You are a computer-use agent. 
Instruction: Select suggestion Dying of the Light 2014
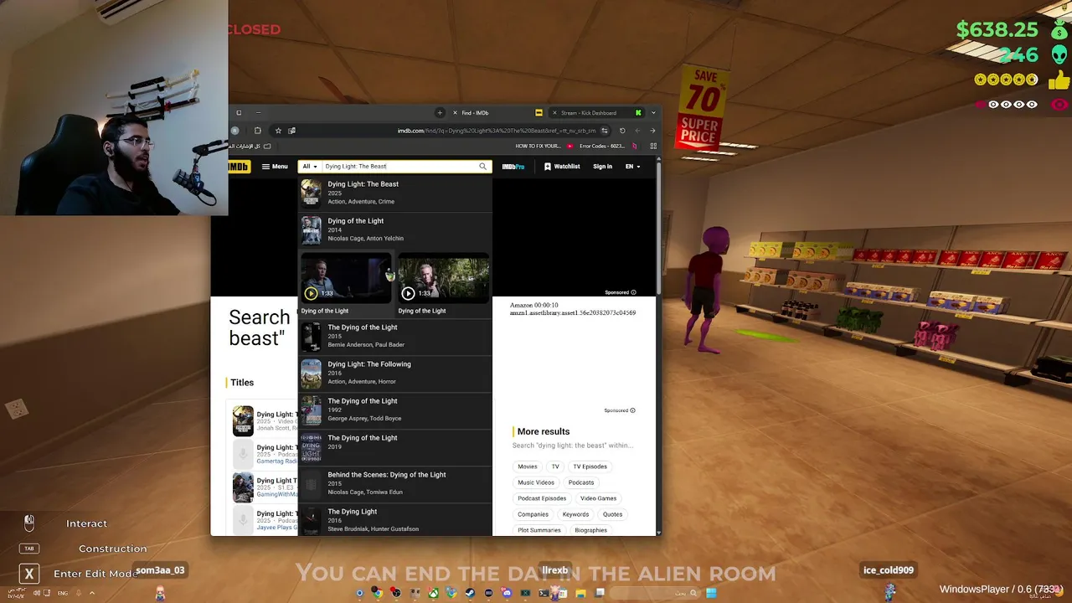(x=394, y=229)
